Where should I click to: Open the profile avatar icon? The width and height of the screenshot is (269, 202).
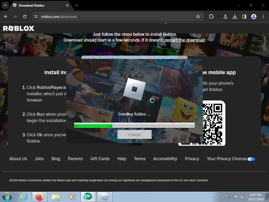click(254, 17)
